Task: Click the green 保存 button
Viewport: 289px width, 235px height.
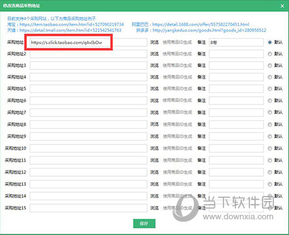Action: pyautogui.click(x=144, y=224)
